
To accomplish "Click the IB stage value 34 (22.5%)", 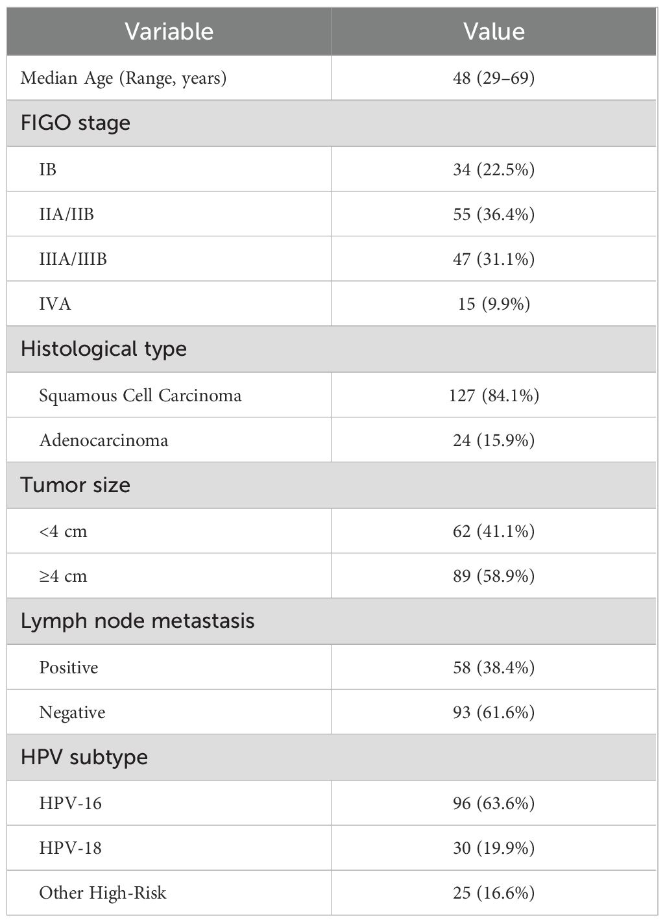I will point(494,169).
